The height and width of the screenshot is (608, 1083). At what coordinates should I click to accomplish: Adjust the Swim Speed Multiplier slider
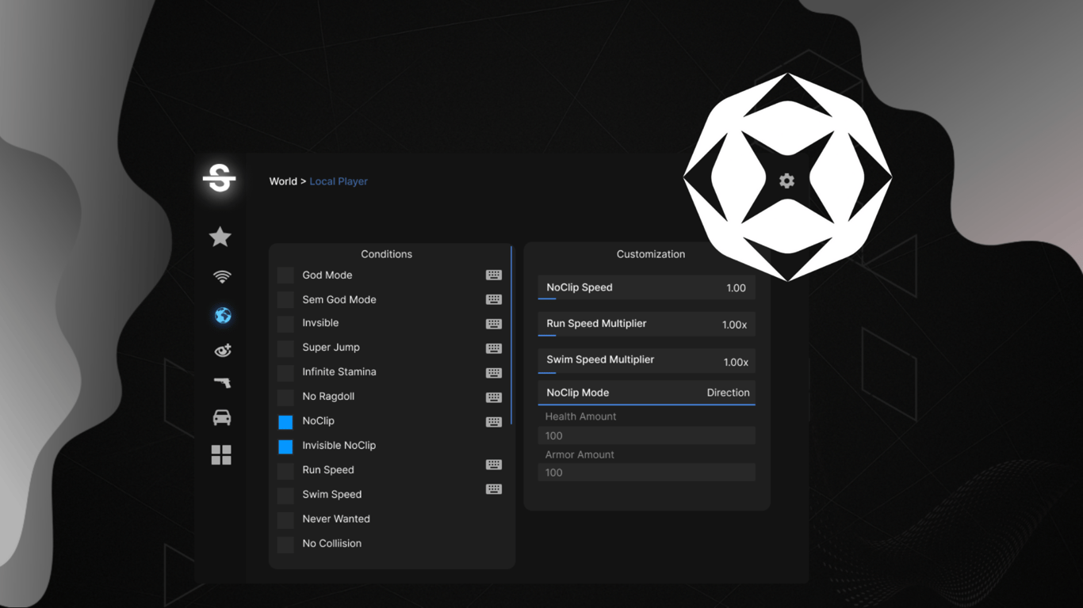click(x=646, y=360)
